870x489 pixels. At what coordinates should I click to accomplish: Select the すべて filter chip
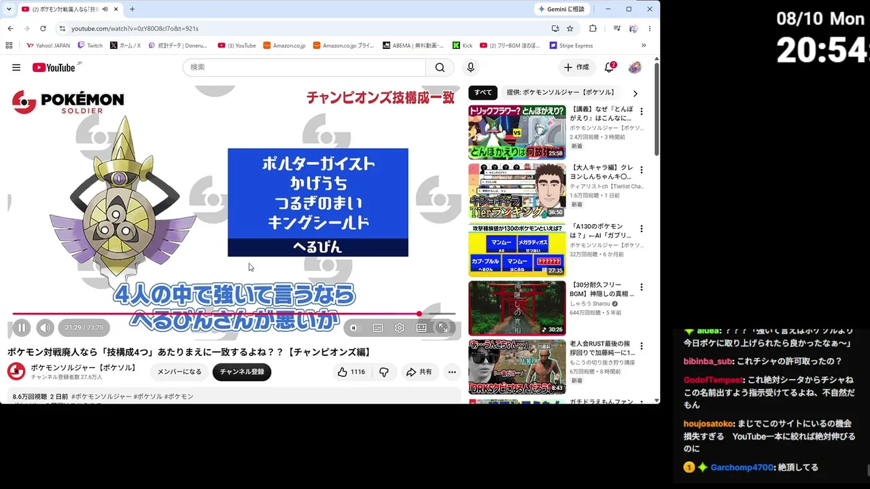click(x=483, y=92)
